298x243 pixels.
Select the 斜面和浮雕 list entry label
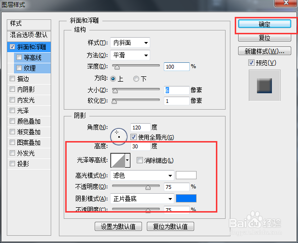point(31,47)
